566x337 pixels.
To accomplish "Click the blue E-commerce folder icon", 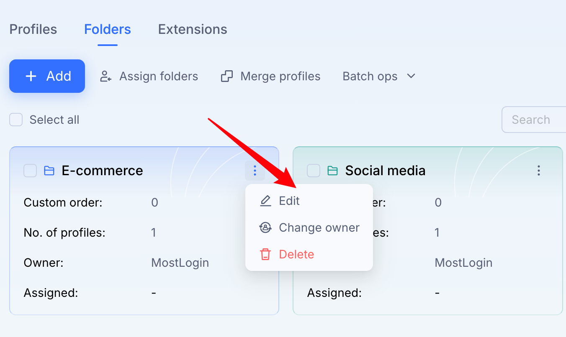I will point(49,171).
